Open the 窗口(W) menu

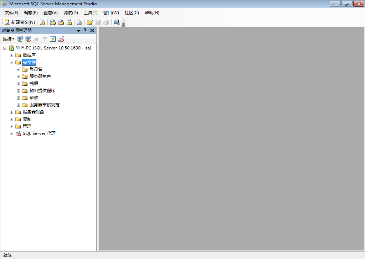coord(111,13)
